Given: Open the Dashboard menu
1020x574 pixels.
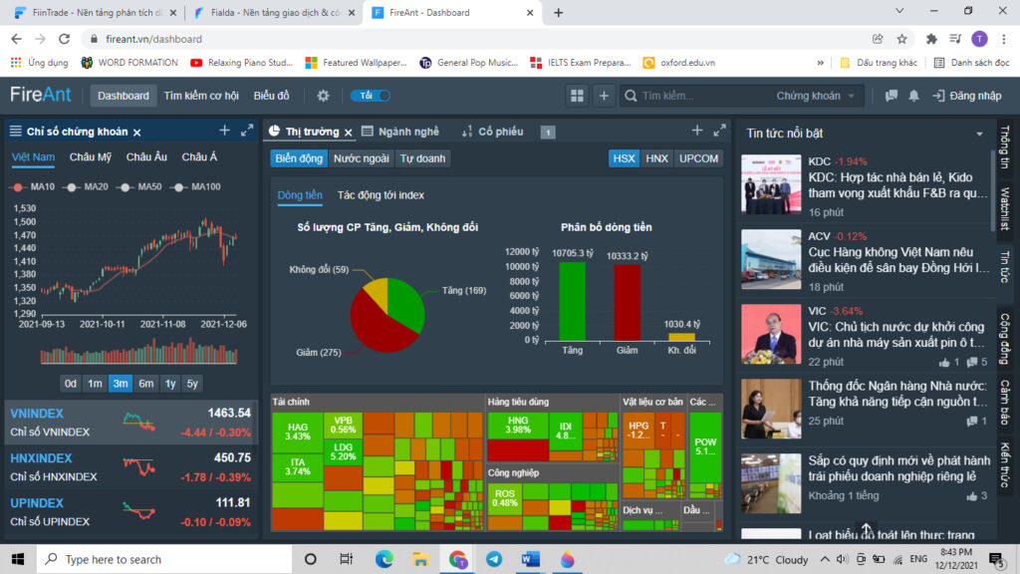Looking at the screenshot, I should click(123, 96).
